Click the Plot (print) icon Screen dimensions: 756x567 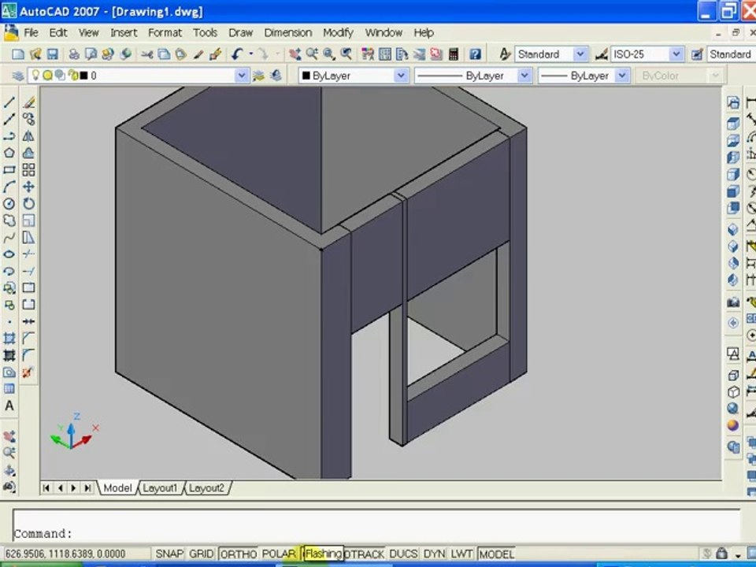click(74, 54)
